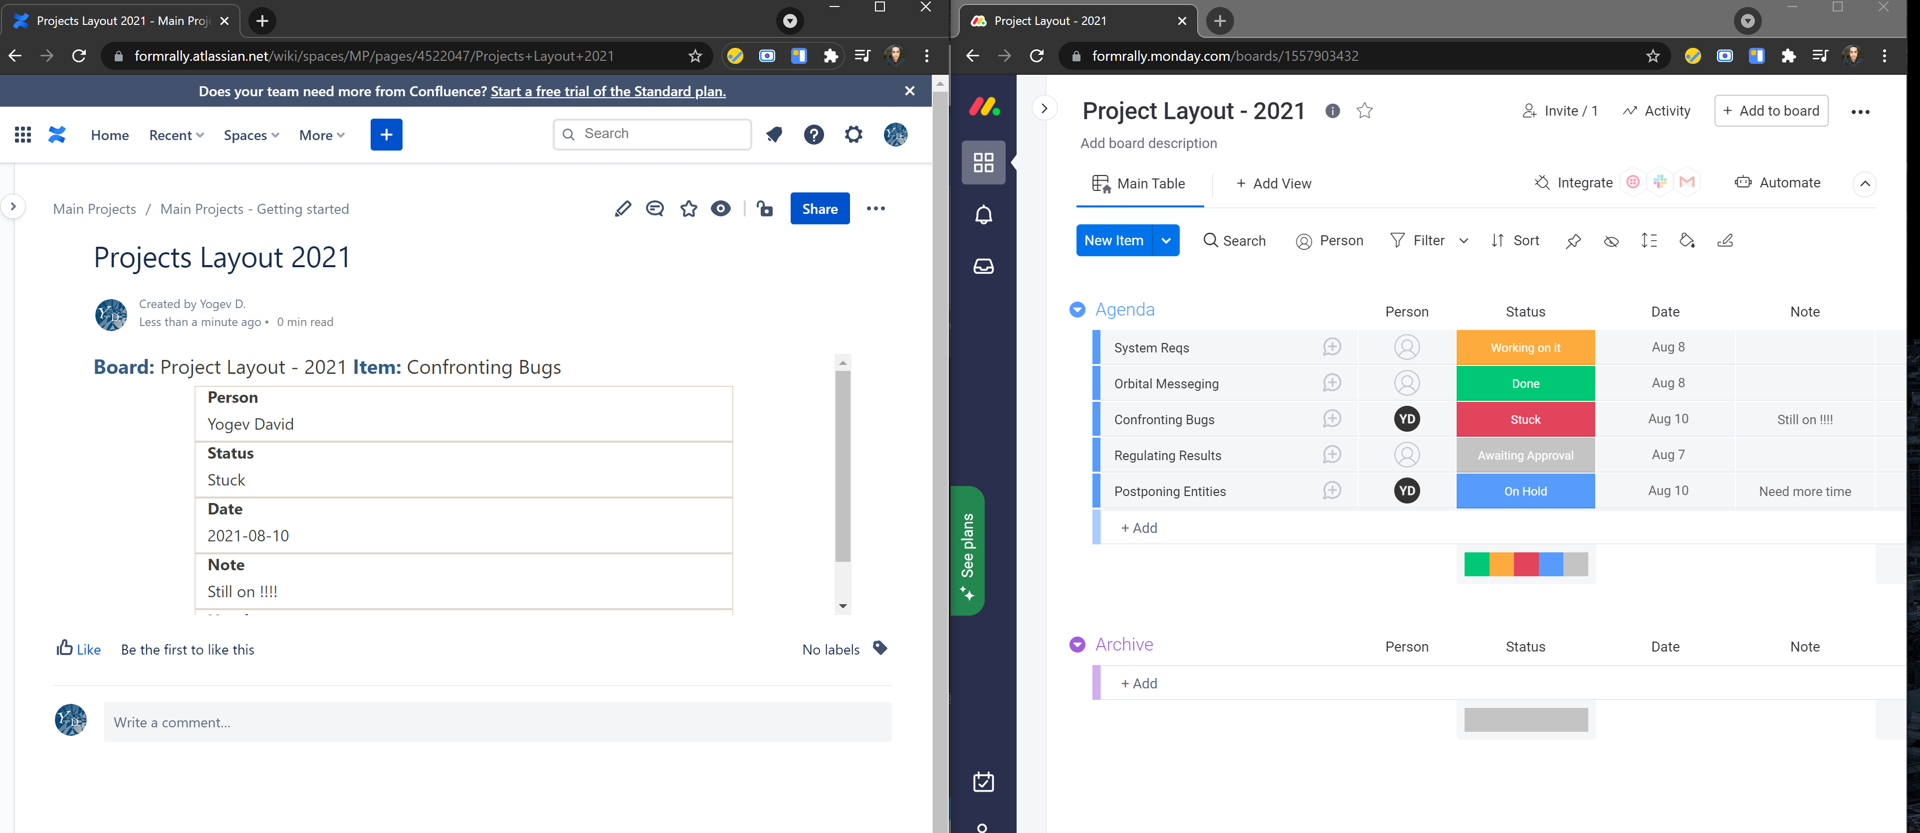Open the Recent menu in Confluence

pyautogui.click(x=176, y=135)
